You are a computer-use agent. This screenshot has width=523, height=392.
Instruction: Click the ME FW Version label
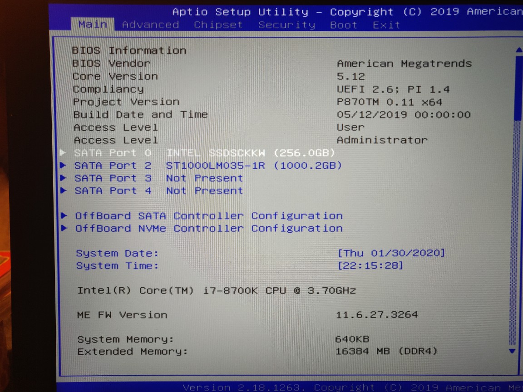coord(122,315)
